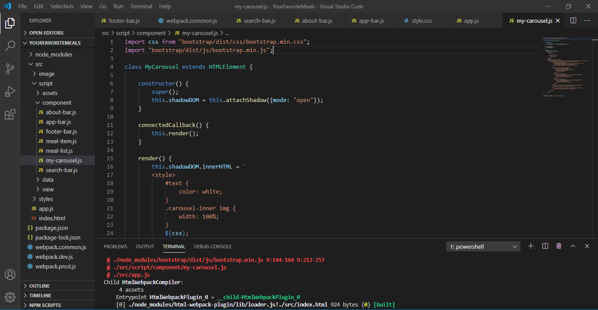The image size is (598, 310).
Task: Open the Search view in activity bar
Action: pyautogui.click(x=10, y=46)
